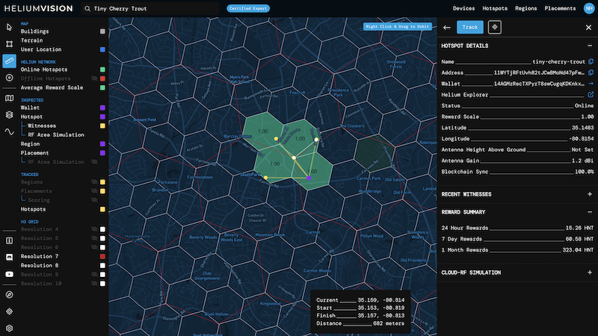
Task: Open the Hotspots menu in top bar
Action: click(x=495, y=8)
